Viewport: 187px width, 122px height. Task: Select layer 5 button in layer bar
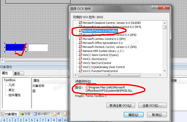[32, 120]
